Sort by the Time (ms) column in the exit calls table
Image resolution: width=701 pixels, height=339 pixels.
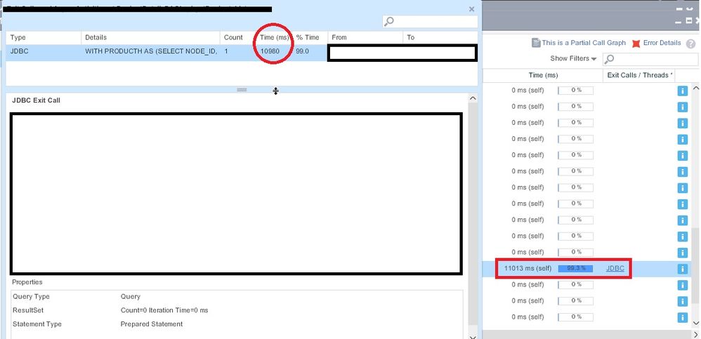tap(271, 37)
